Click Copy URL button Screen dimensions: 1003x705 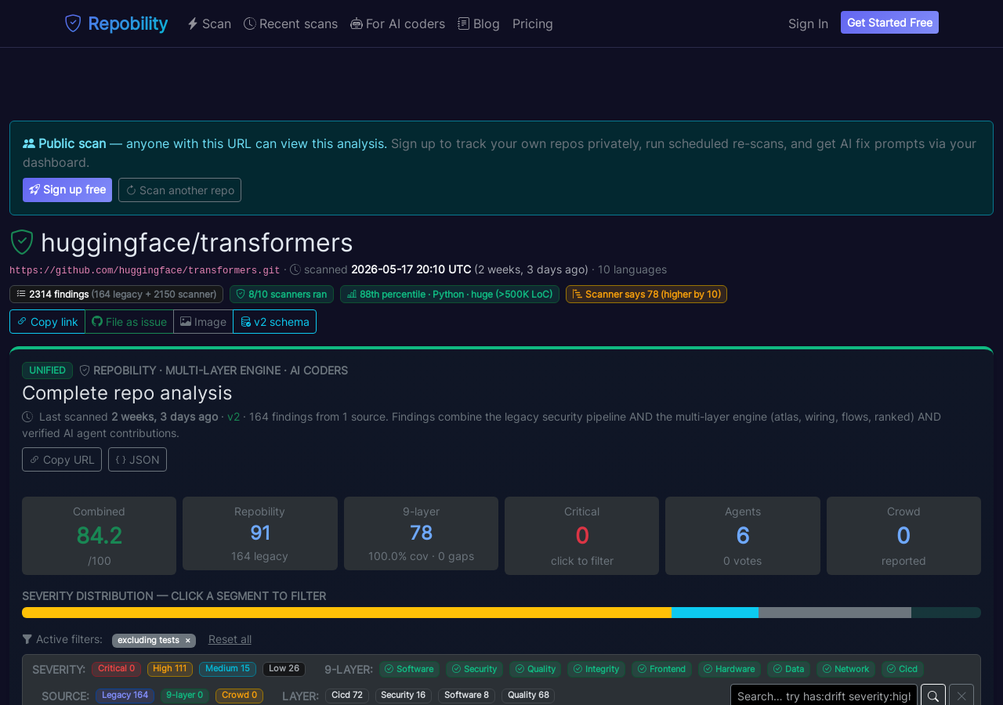62,459
